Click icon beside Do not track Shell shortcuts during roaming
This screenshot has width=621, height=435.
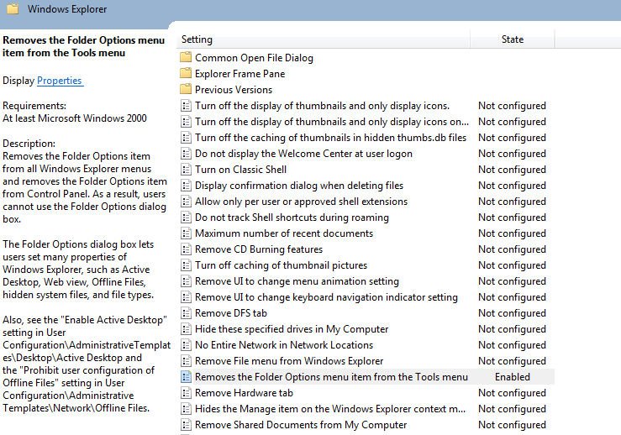pos(186,217)
